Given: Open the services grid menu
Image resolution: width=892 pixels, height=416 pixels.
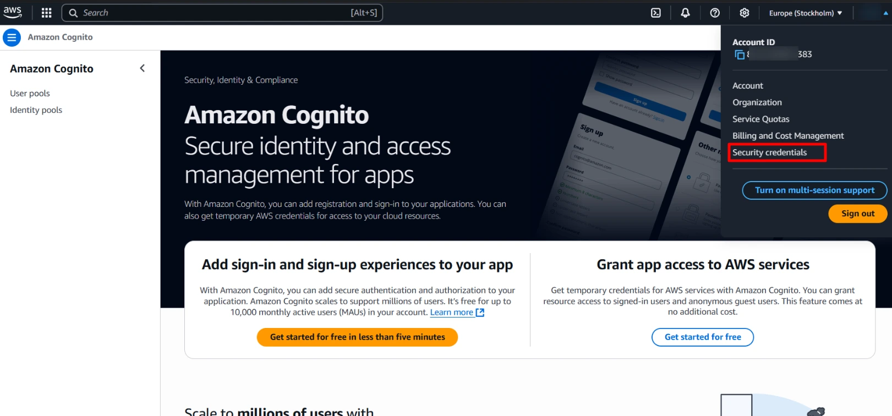Looking at the screenshot, I should pos(47,13).
